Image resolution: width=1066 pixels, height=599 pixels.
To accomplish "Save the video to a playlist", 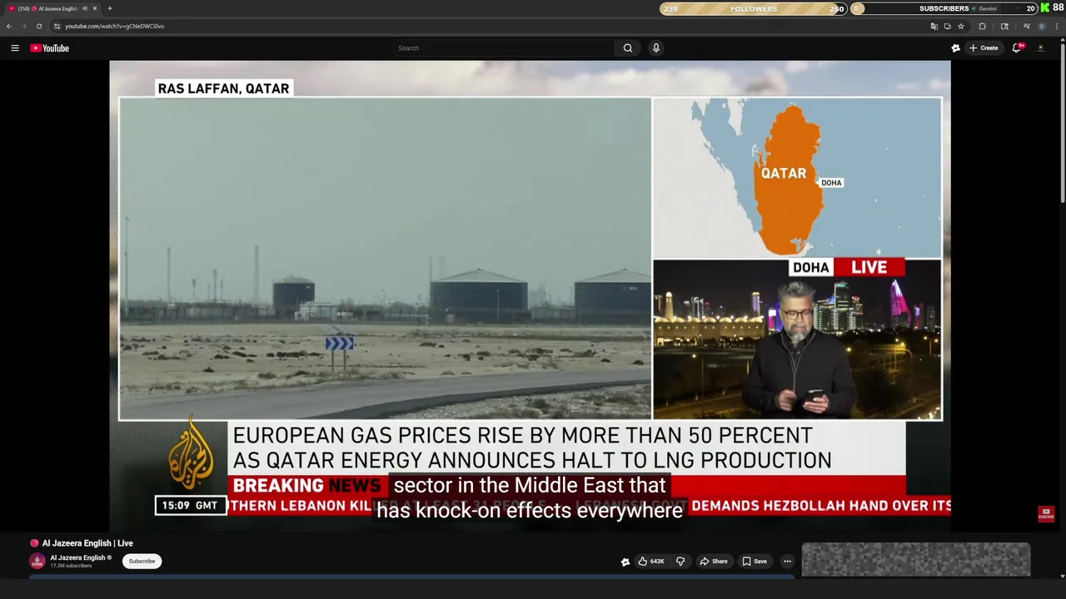I will (755, 562).
